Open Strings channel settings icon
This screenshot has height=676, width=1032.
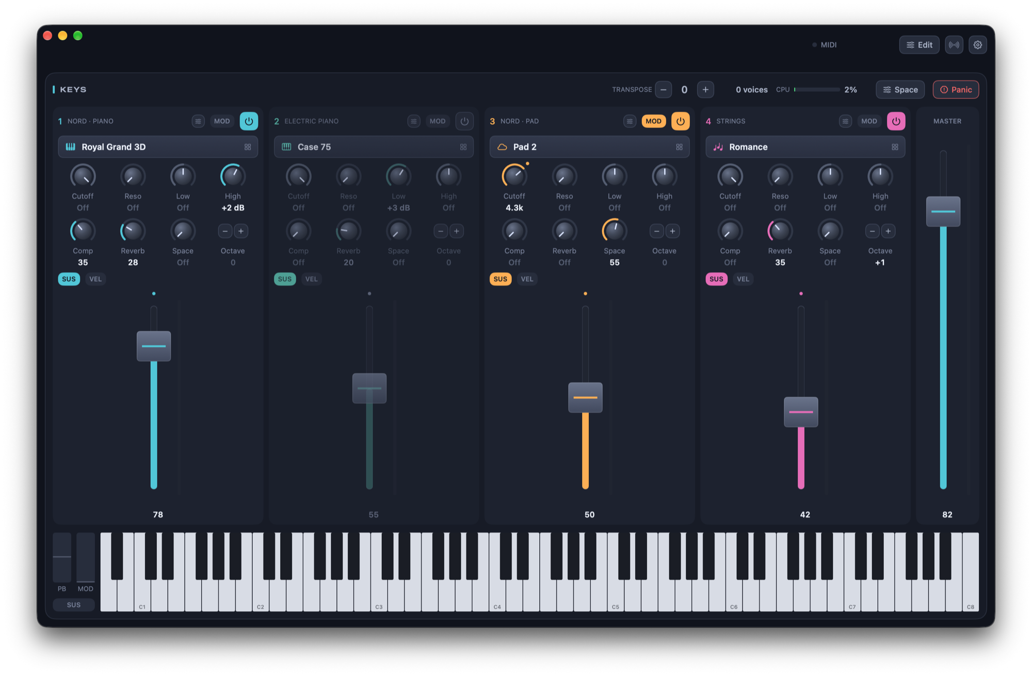tap(845, 121)
